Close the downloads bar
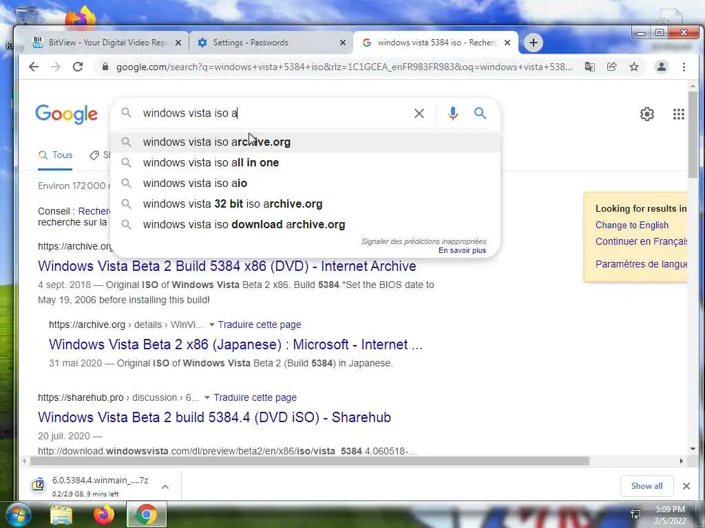The width and height of the screenshot is (705, 528). pyautogui.click(x=686, y=486)
